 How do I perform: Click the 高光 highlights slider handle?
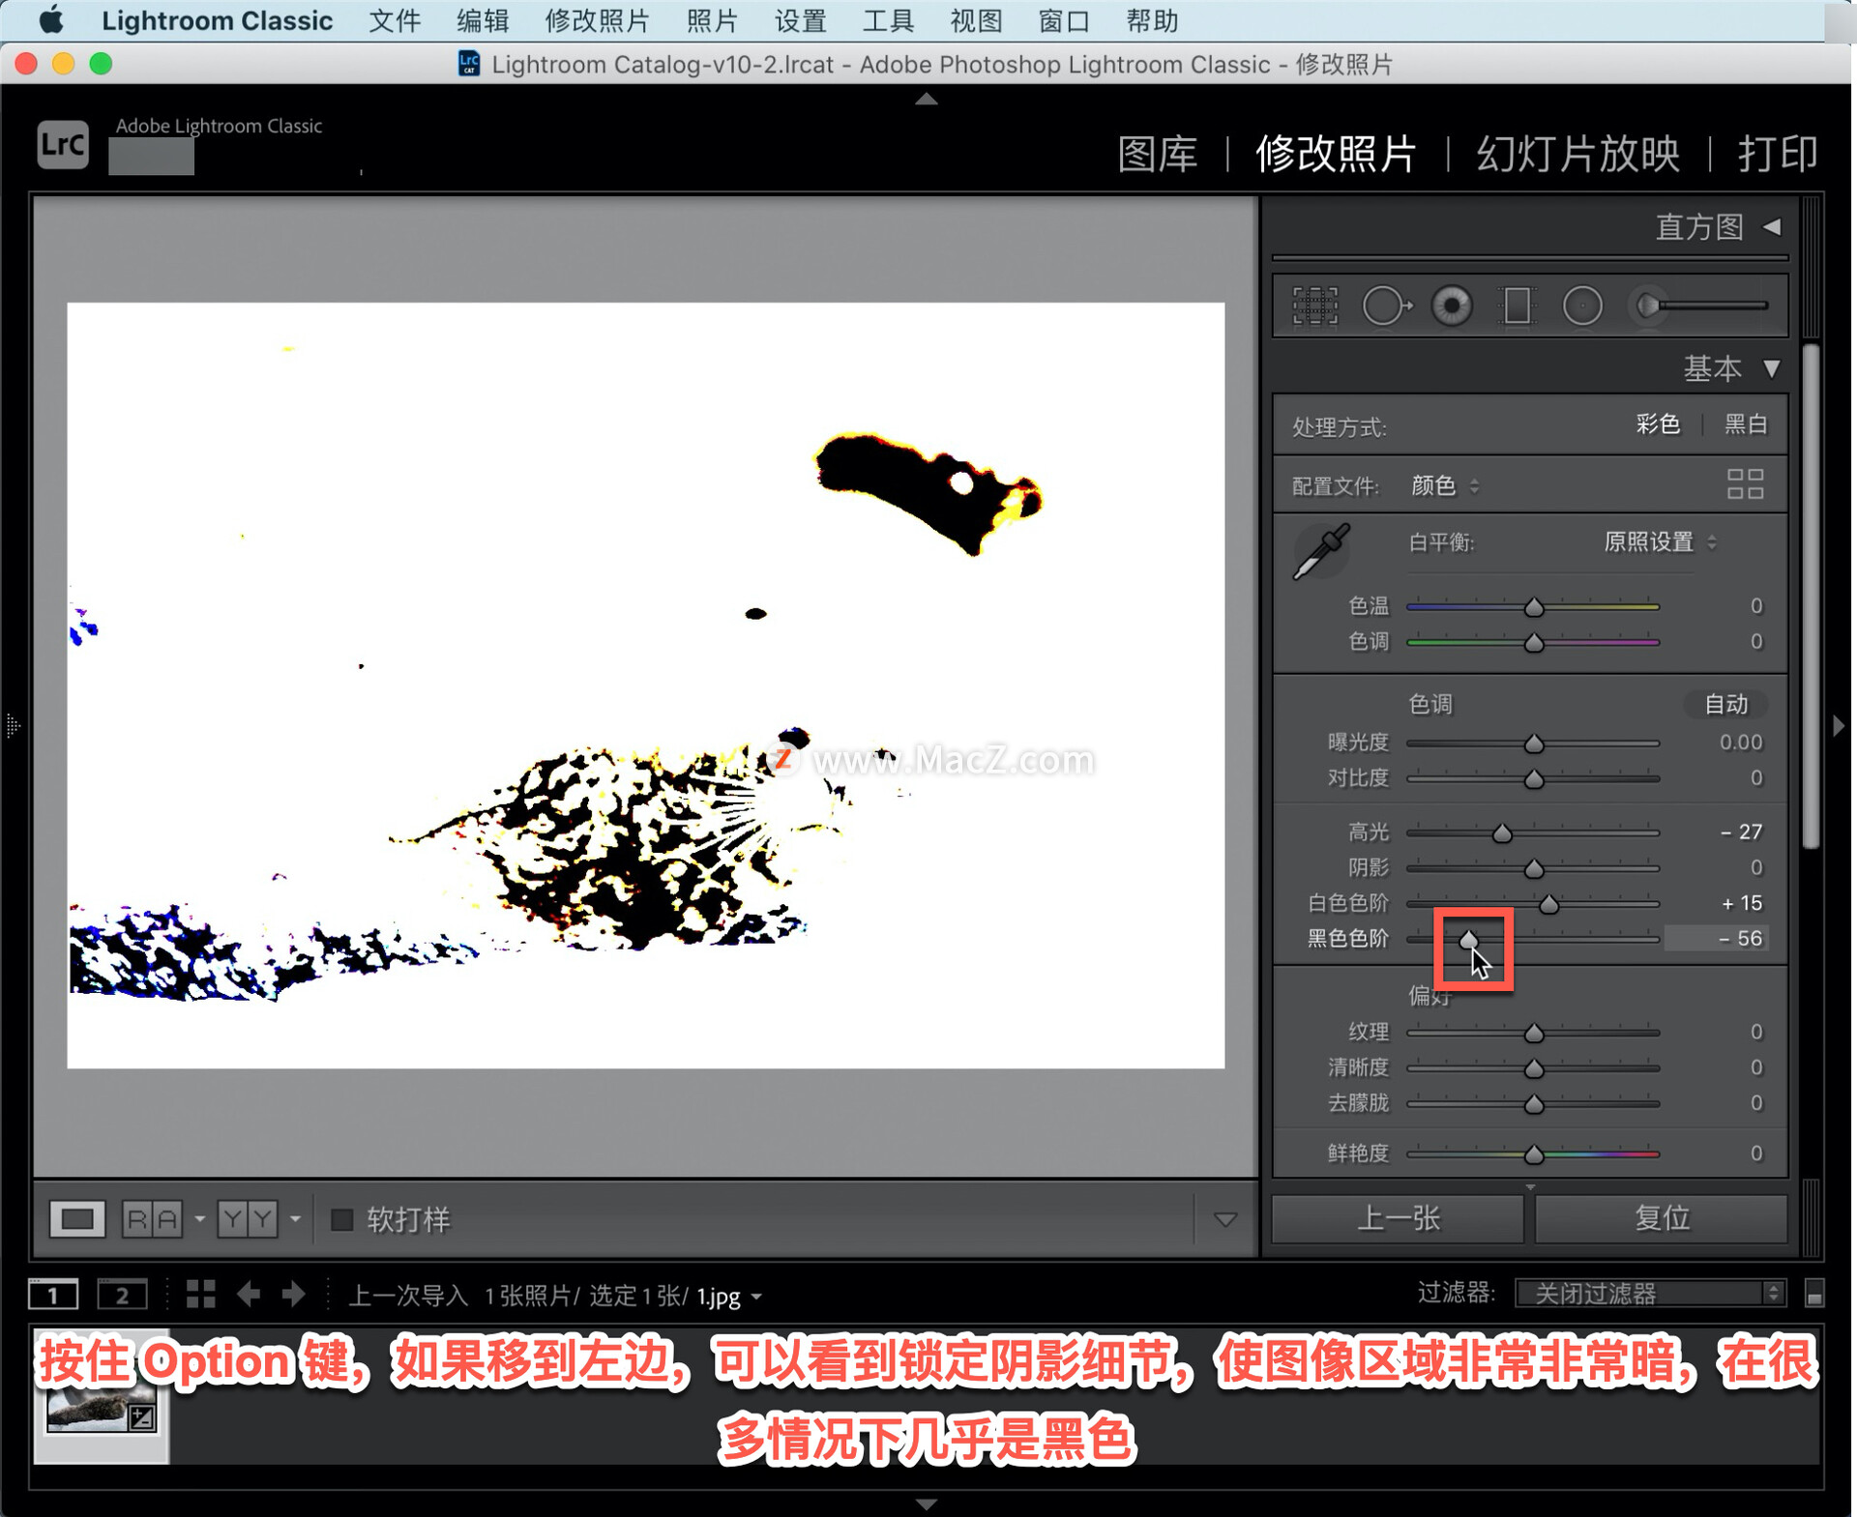click(1504, 833)
